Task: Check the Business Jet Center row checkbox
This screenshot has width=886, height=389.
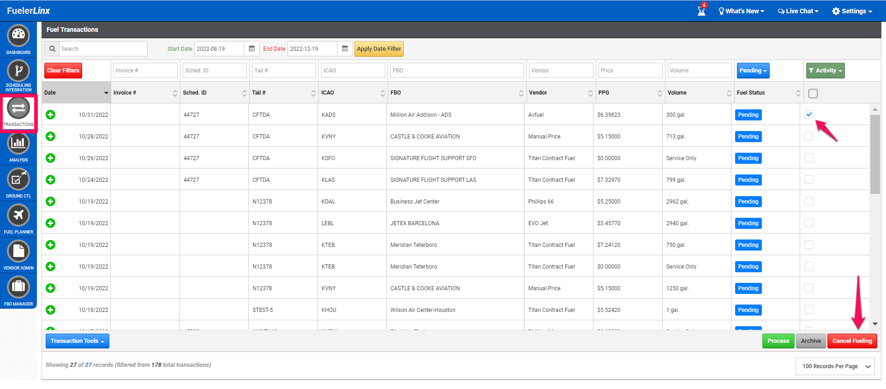Action: tap(809, 201)
